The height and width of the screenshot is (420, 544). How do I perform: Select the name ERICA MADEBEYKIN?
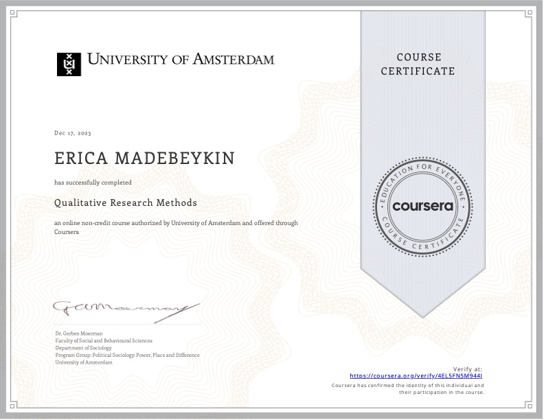(145, 159)
